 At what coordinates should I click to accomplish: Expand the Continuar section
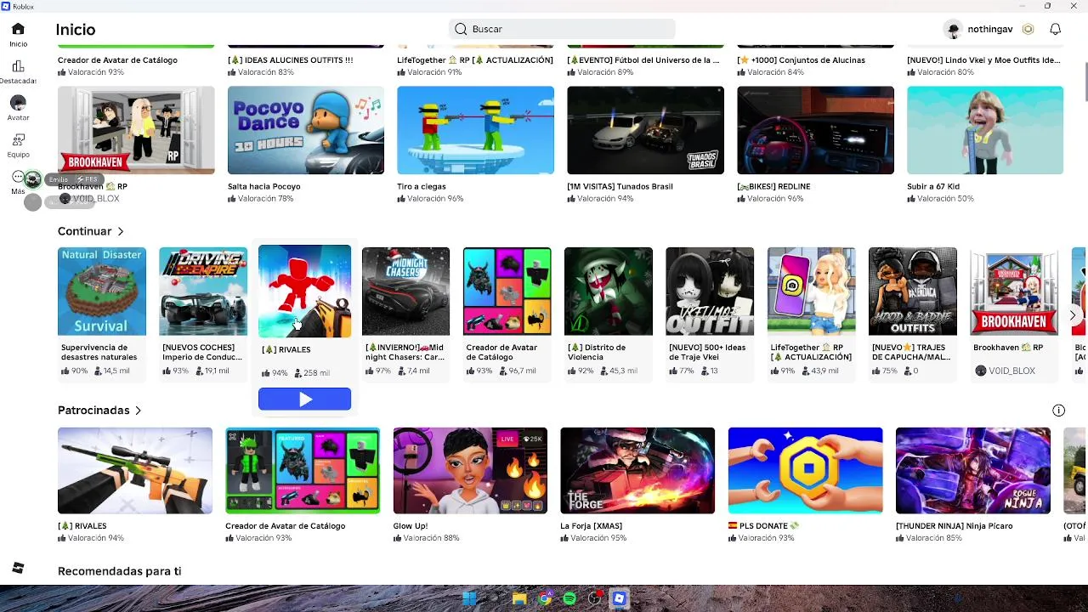pyautogui.click(x=91, y=231)
